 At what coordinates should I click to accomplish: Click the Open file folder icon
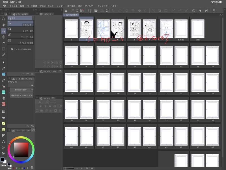(96, 11)
